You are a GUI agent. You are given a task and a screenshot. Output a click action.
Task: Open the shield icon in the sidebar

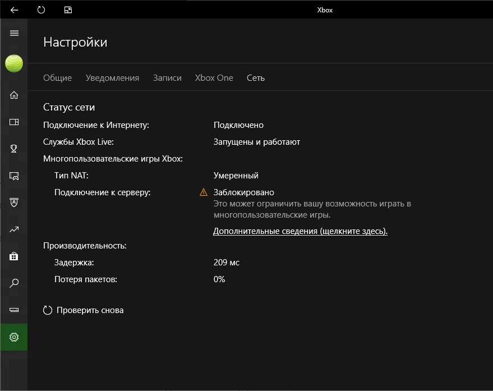pos(14,203)
